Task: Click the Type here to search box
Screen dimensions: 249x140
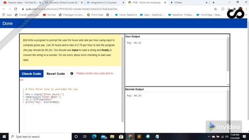Action: 40,136
